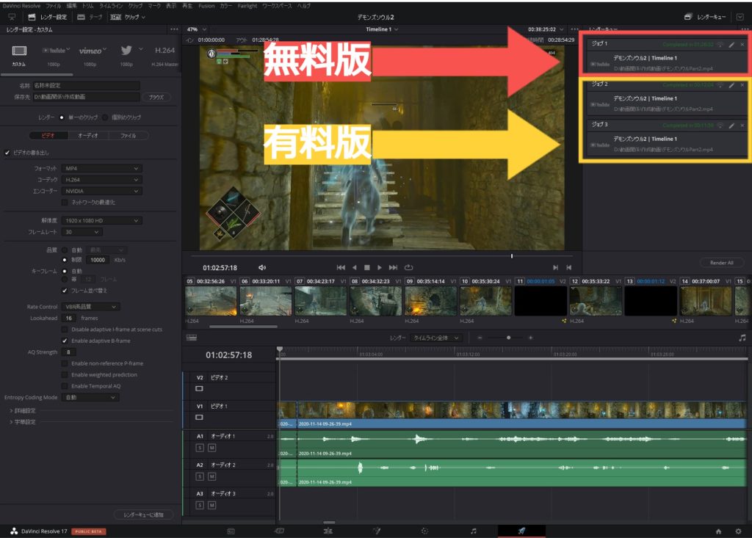Go to project manager home icon
Image resolution: width=752 pixels, height=538 pixels.
(x=718, y=531)
